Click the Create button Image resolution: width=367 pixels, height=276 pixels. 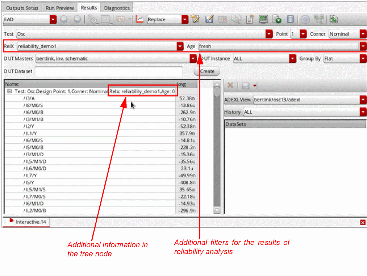[207, 71]
